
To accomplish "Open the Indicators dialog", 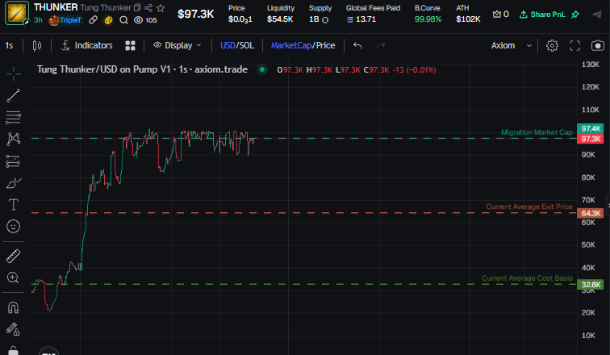I will [87, 45].
